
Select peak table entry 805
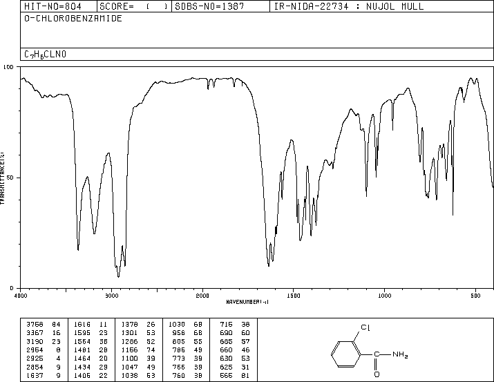[187, 341]
